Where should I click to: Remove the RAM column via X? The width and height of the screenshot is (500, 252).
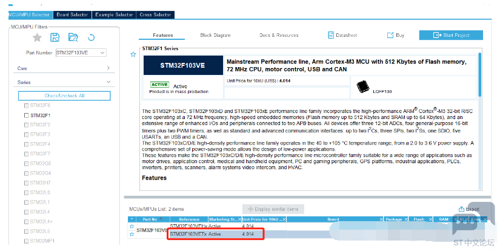455,219
